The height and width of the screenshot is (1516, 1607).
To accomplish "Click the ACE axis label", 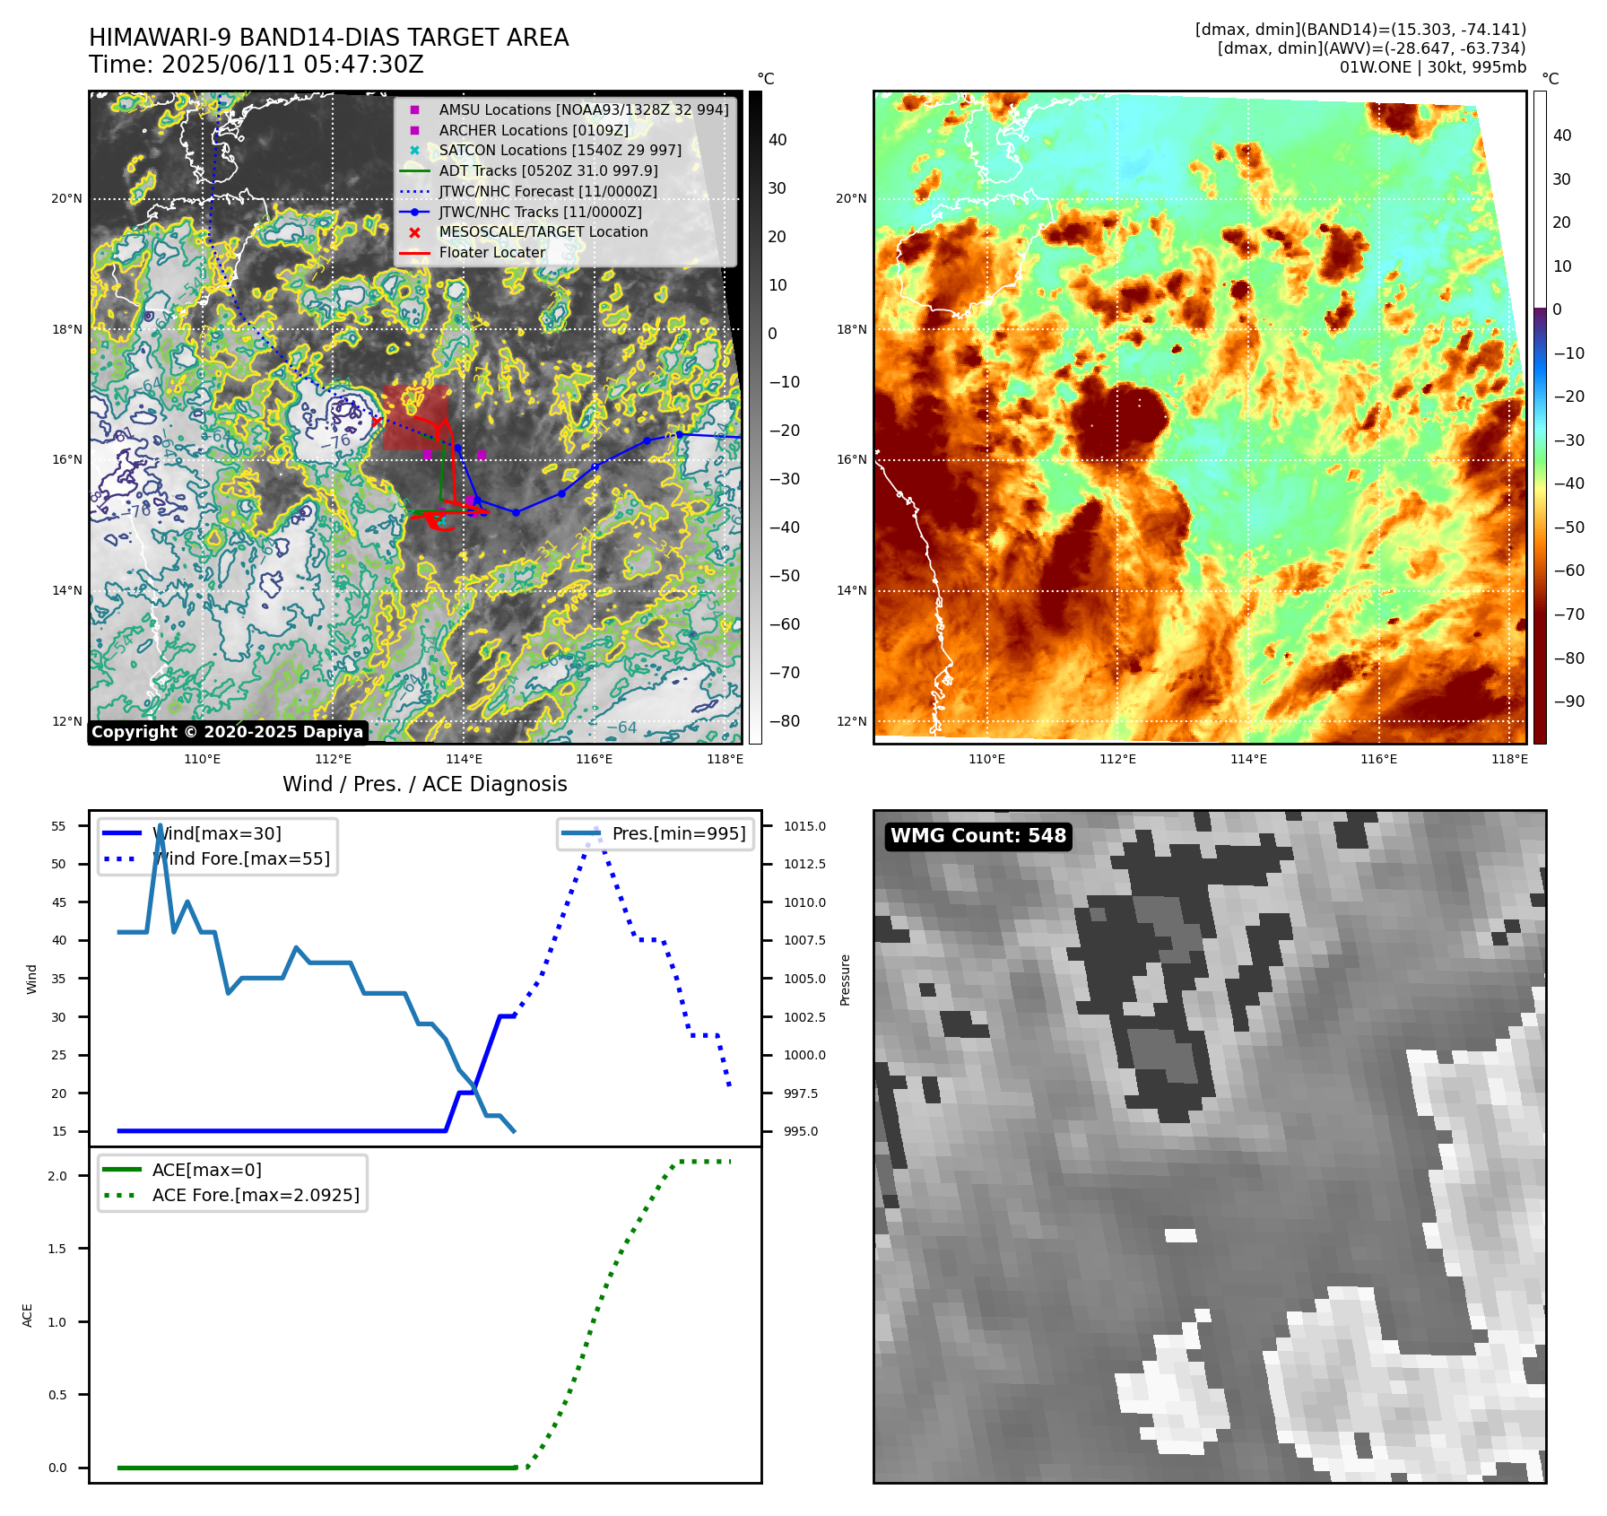I will click(27, 1316).
